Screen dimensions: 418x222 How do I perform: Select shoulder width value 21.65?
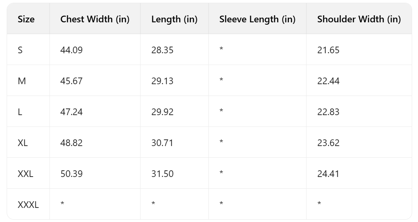328,50
